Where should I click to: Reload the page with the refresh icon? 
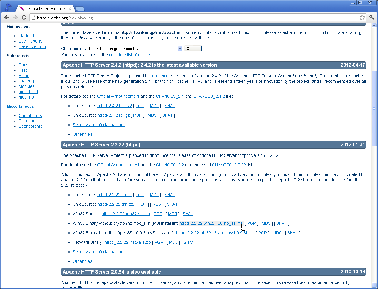pos(24,18)
